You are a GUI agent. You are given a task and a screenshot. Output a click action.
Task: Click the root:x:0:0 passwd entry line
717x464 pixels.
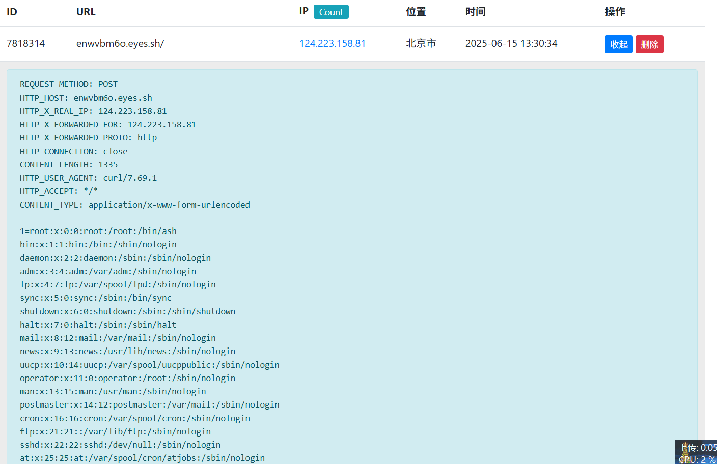(x=98, y=231)
